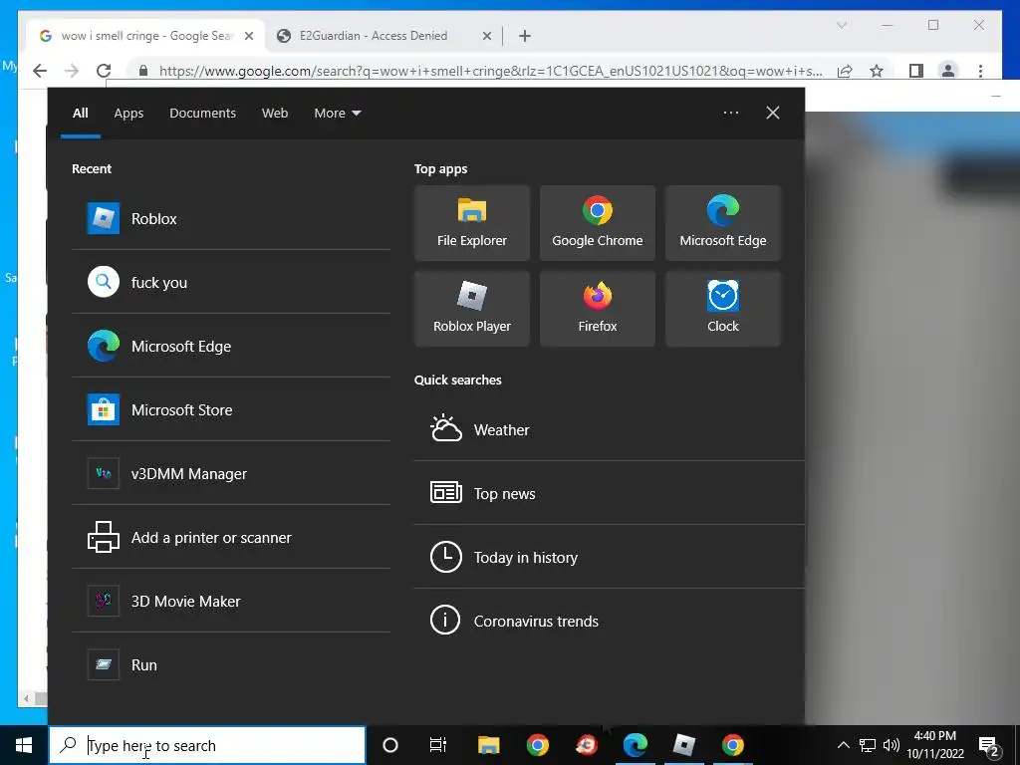Expand the More filter dropdown
Viewport: 1020px width, 765px height.
[337, 114]
